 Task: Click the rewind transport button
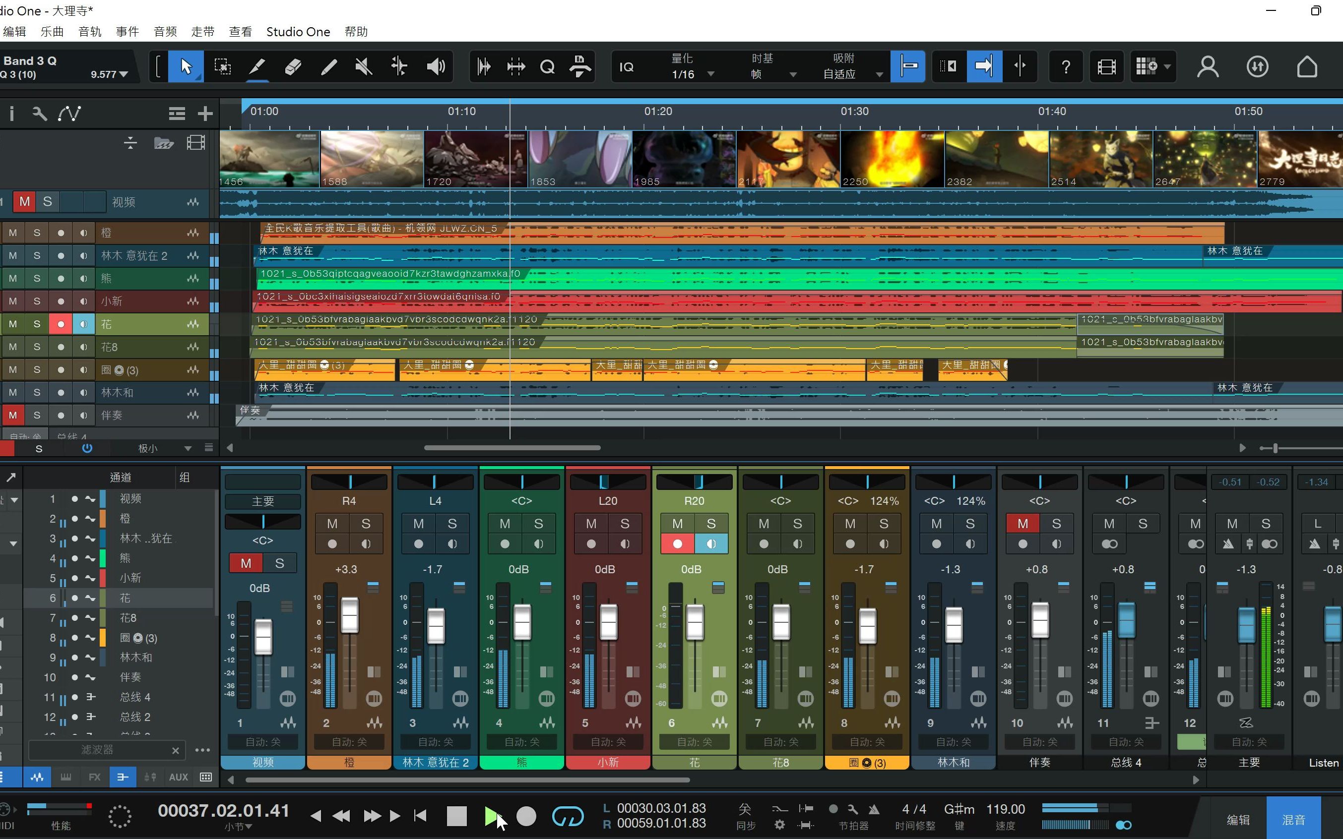click(x=341, y=816)
